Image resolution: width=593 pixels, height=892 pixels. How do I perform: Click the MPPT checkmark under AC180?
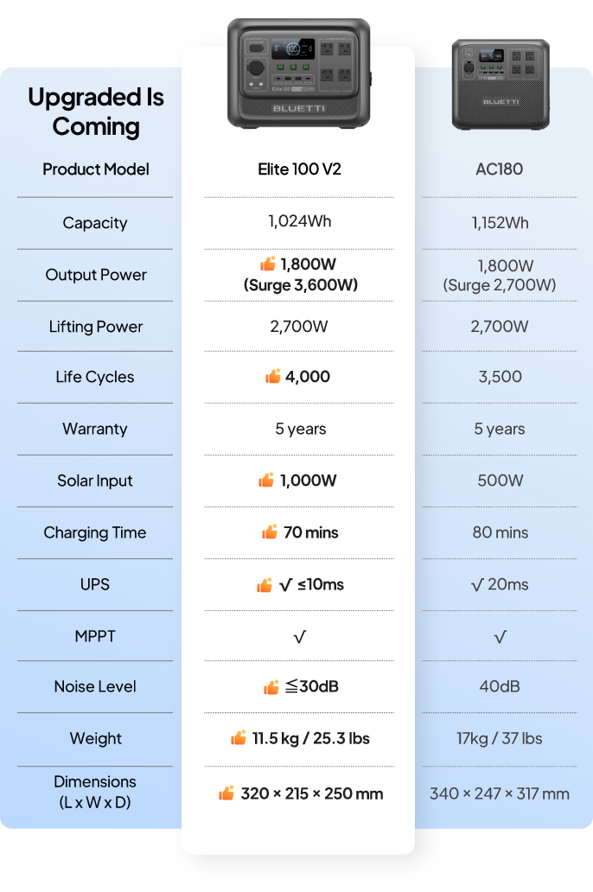click(500, 637)
